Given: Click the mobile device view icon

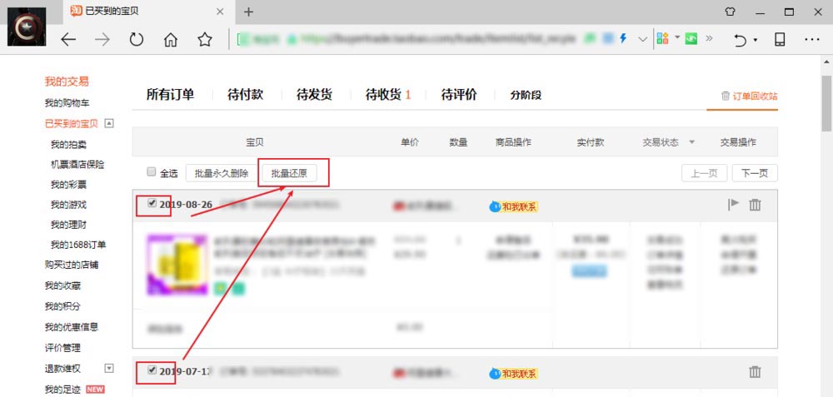Looking at the screenshot, I should click(780, 39).
